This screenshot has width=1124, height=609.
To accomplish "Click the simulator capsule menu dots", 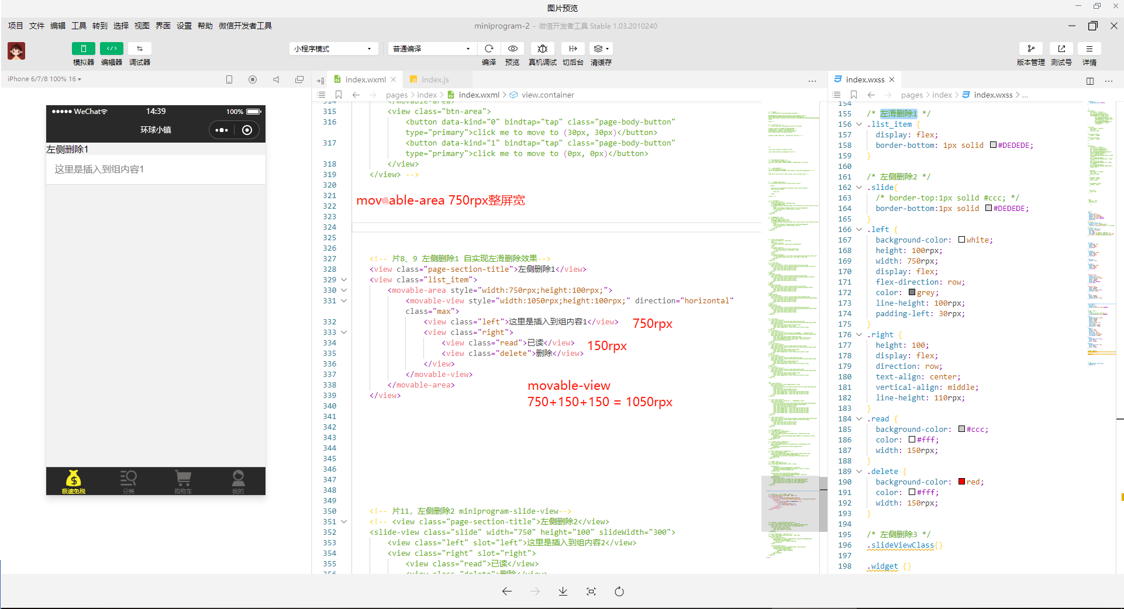I will coord(222,130).
